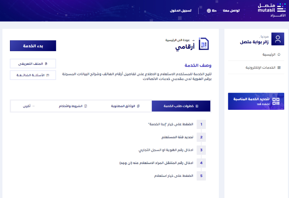Click the لتحديد الخدمة المناسبة banner
Viewport: 289px width, 198px height.
(256, 101)
